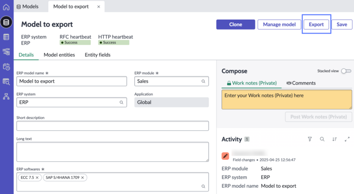Open ERP module lookup search
The image size is (354, 194).
coord(203,81)
